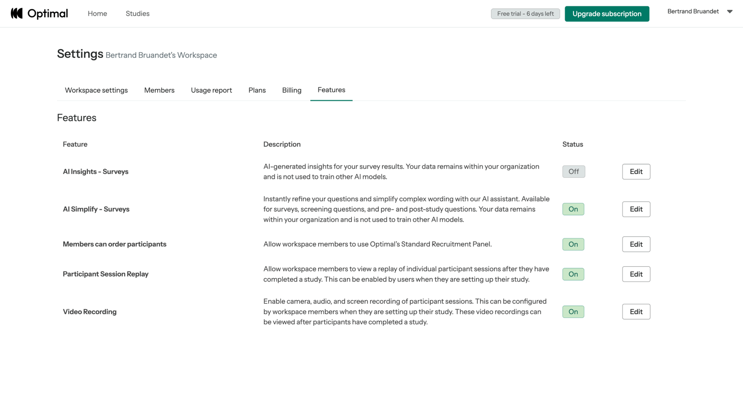Edit the AI Insights - Surveys feature

636,171
